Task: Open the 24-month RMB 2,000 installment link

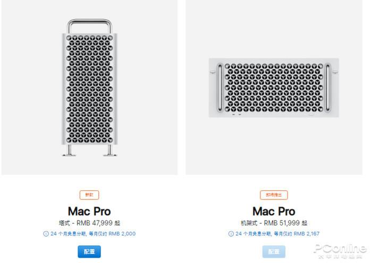Action: click(x=92, y=234)
